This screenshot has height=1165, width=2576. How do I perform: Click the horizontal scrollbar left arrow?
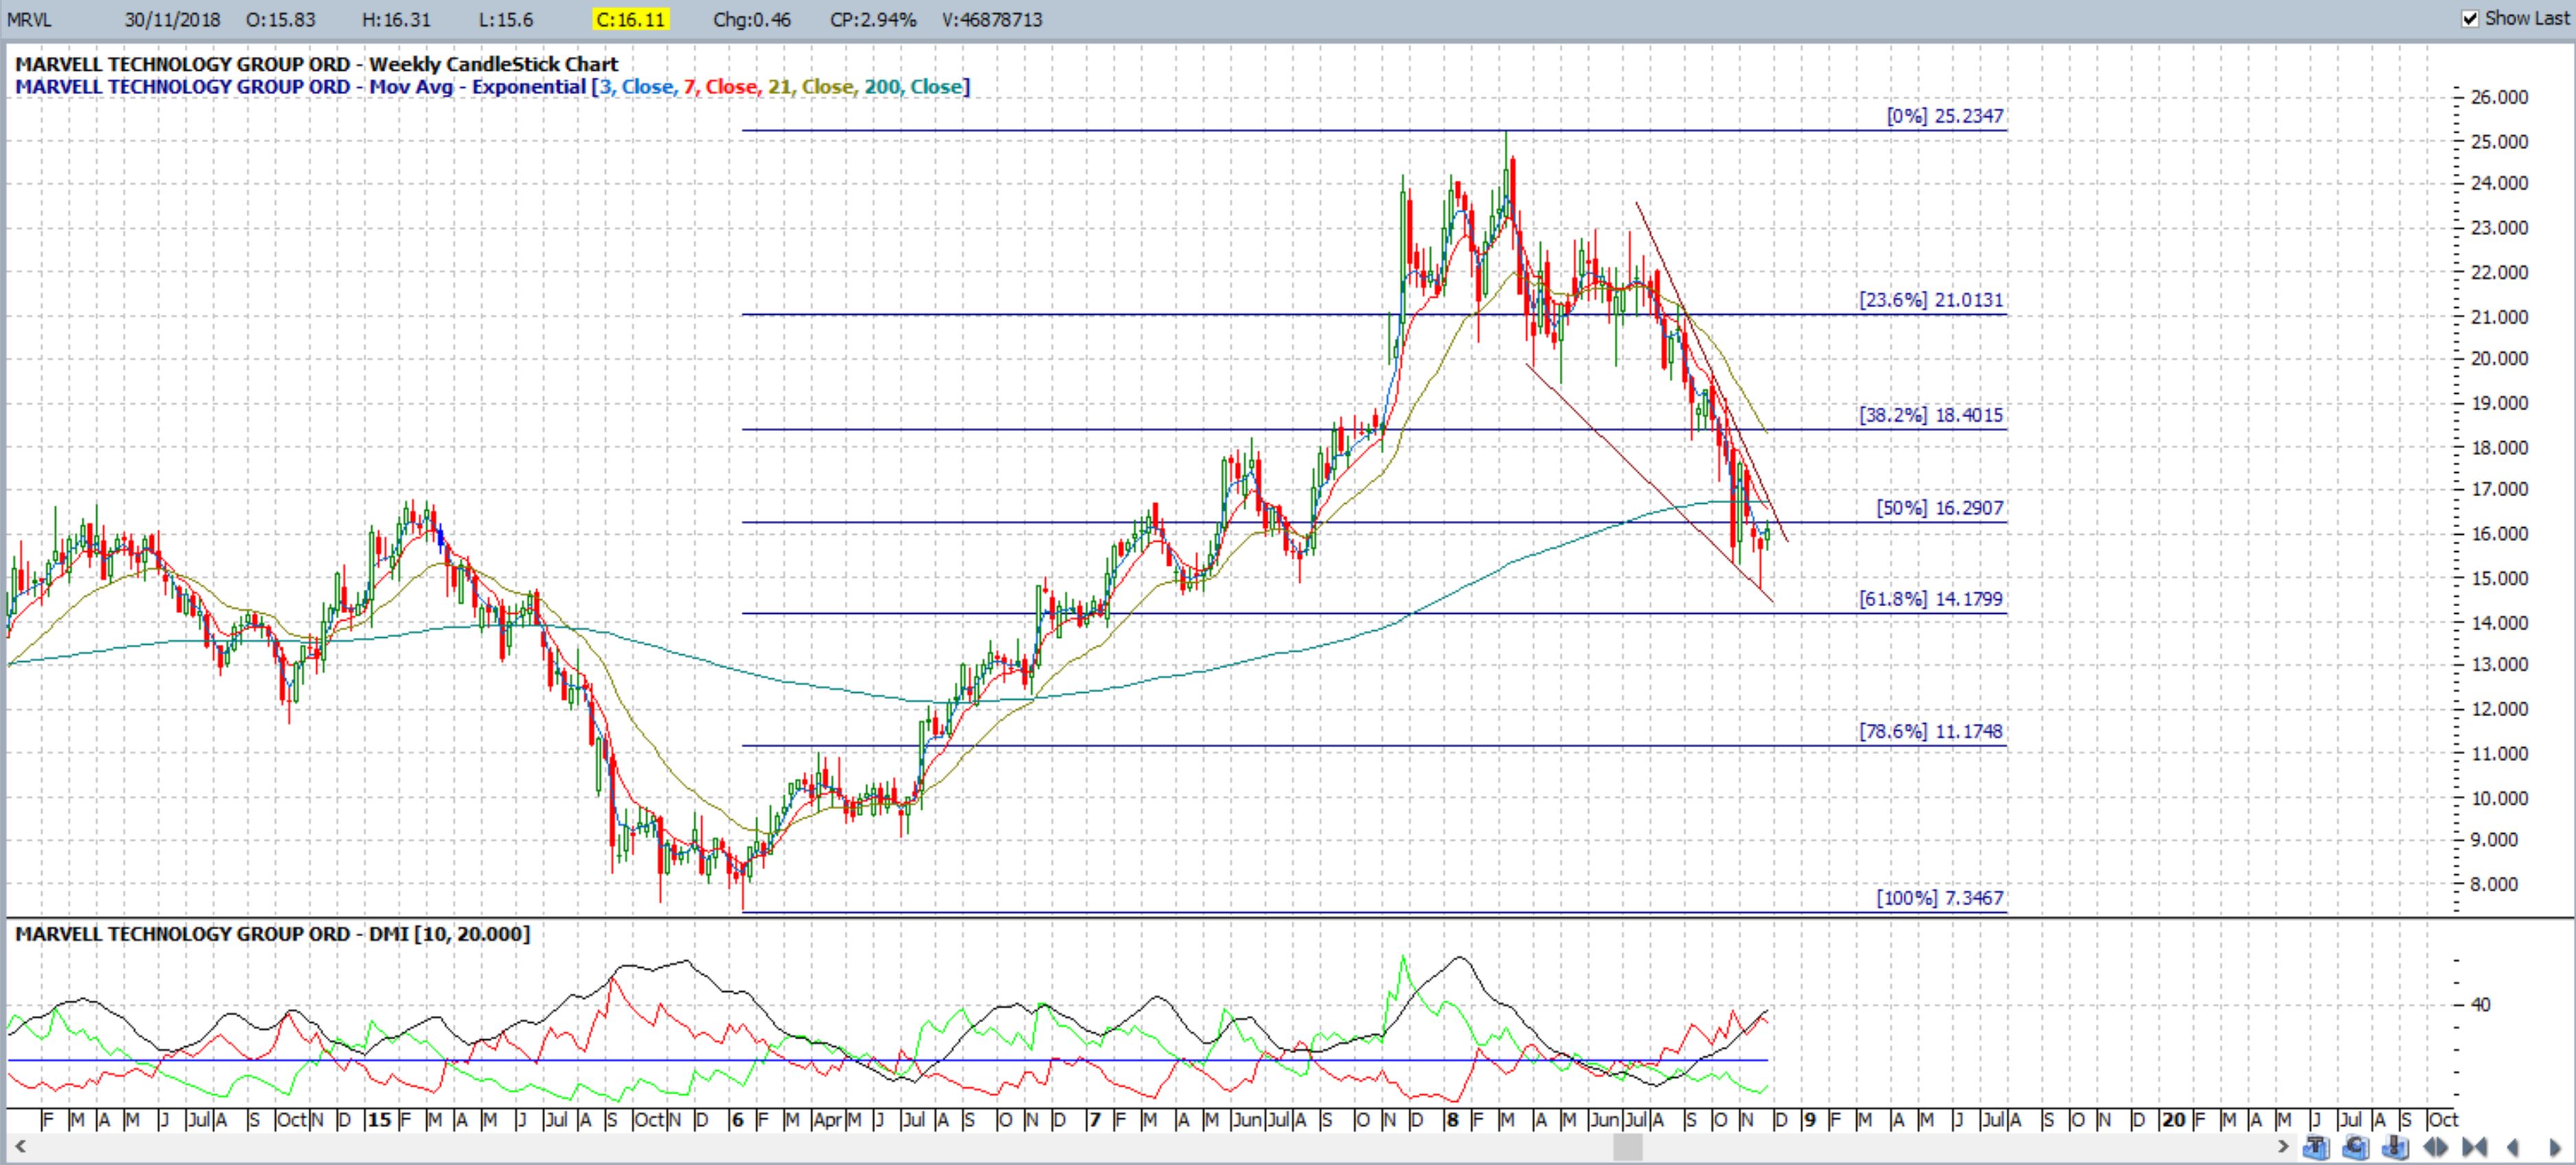point(19,1147)
